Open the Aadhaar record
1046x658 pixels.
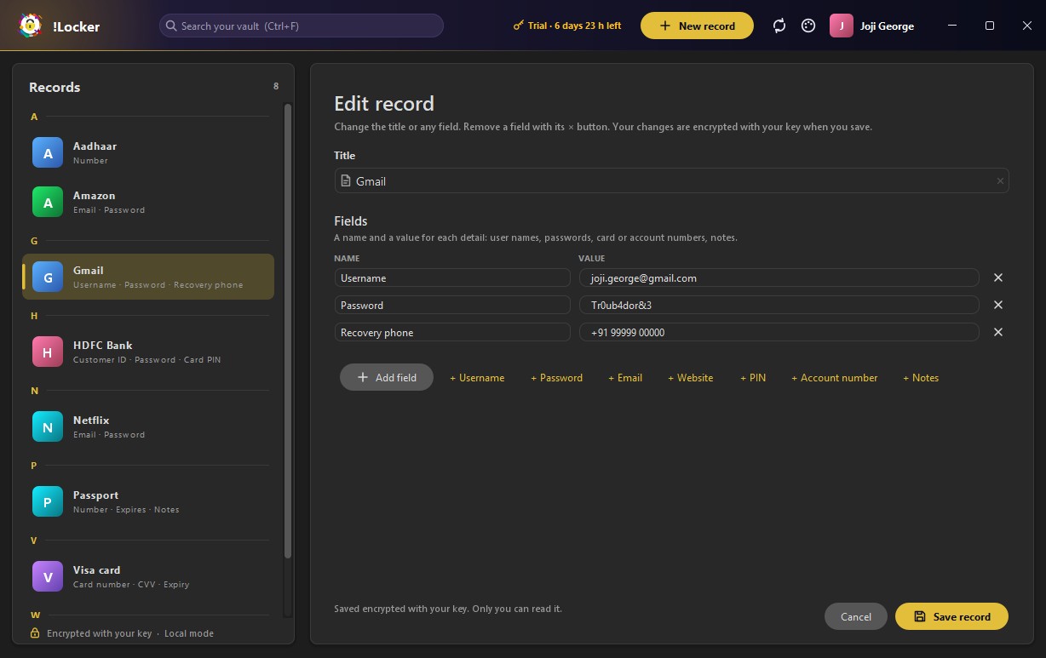(148, 153)
